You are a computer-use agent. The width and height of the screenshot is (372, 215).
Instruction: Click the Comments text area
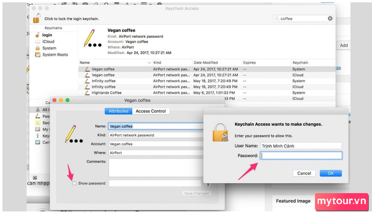pyautogui.click(x=156, y=168)
